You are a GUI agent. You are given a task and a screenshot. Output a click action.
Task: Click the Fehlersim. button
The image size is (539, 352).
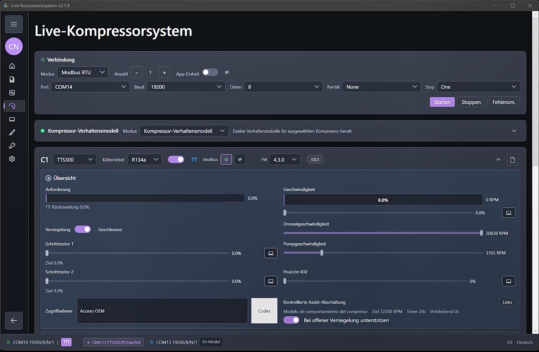click(x=504, y=102)
